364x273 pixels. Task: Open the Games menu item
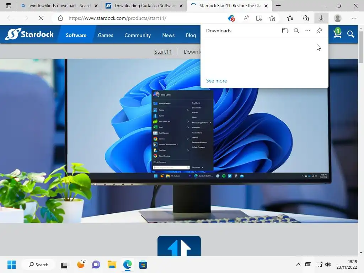[x=105, y=35]
